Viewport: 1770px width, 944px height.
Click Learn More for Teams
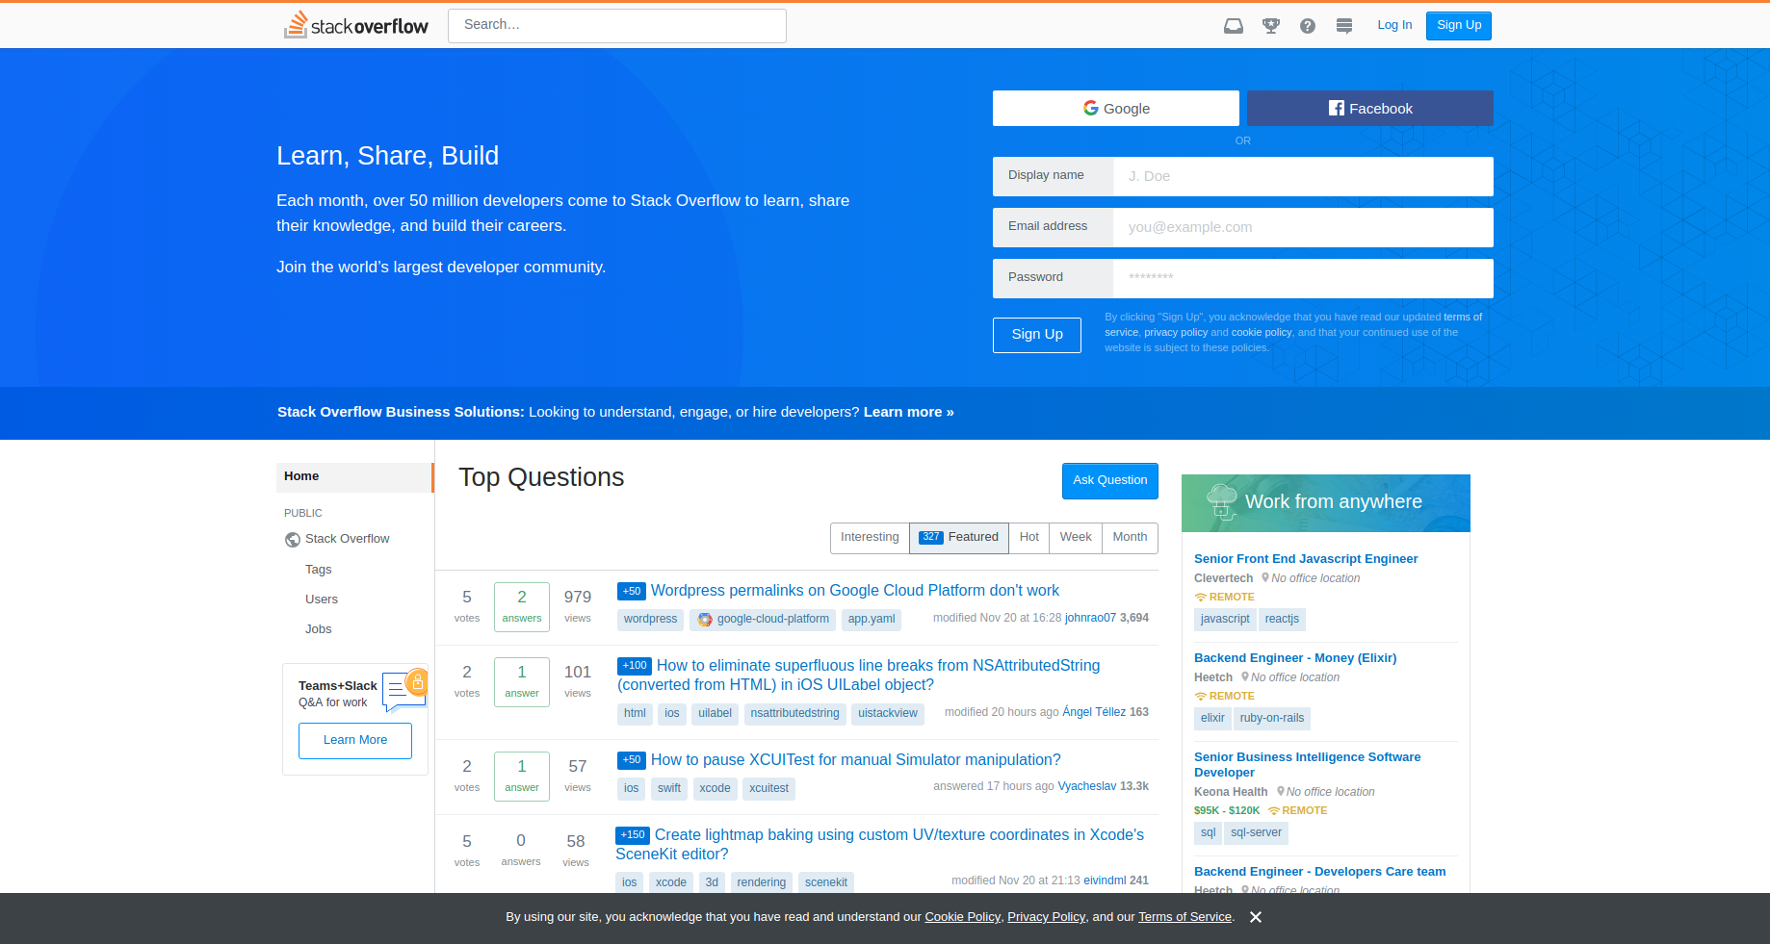tap(355, 740)
